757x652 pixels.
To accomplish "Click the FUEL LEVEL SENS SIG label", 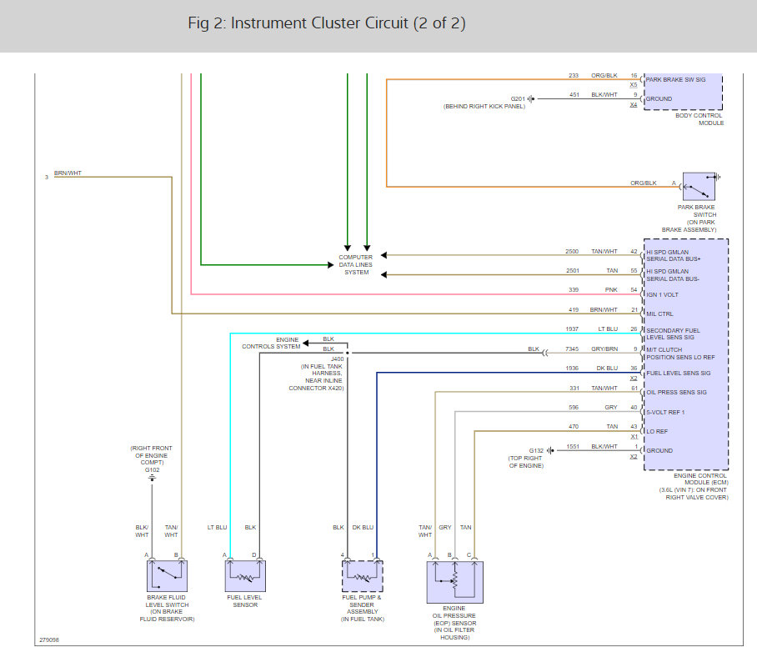I will [679, 374].
